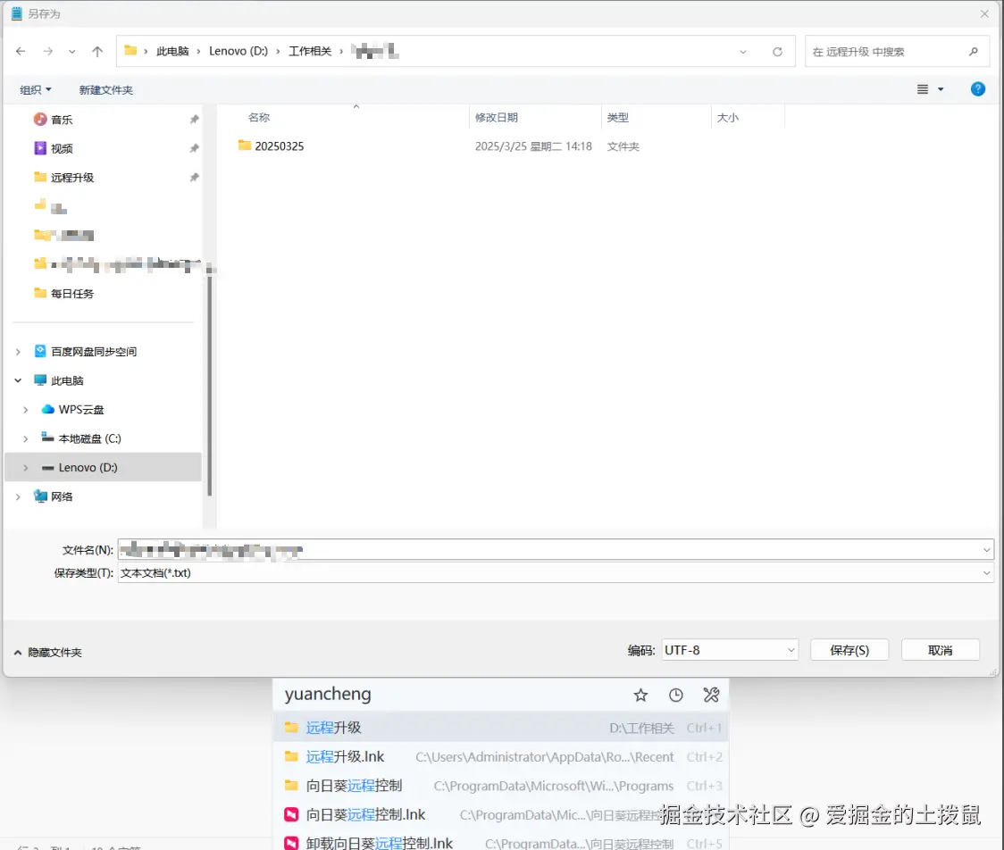The width and height of the screenshot is (1004, 850).
Task: Click 新建文件夹 button
Action: (105, 90)
